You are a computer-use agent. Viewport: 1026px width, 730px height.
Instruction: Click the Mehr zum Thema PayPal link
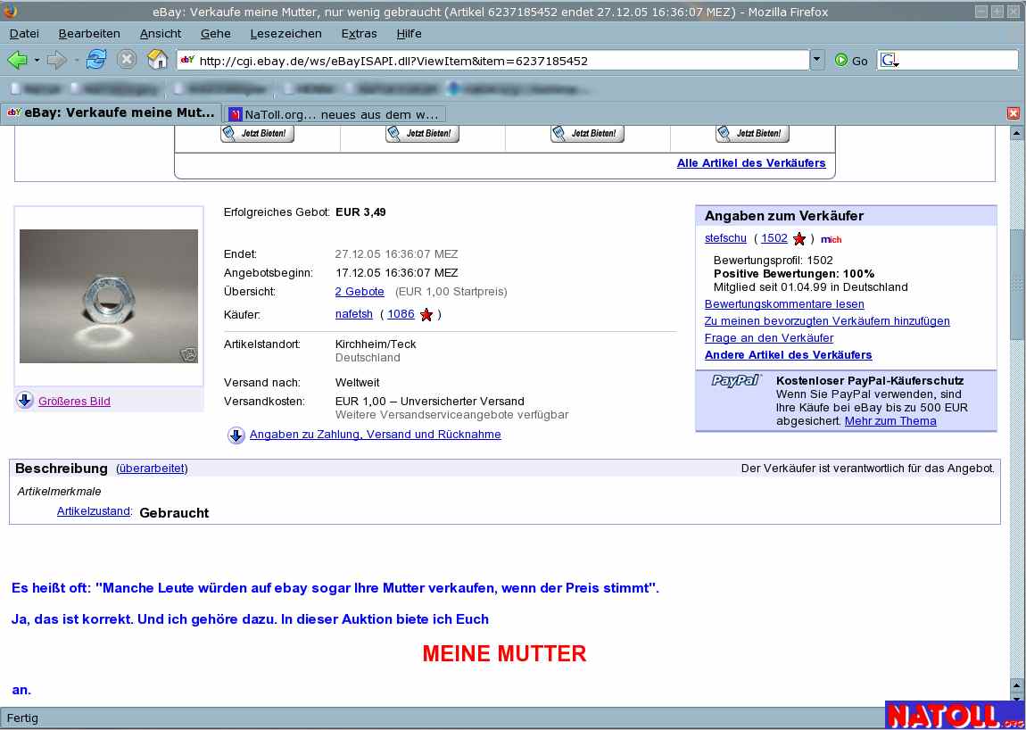890,421
